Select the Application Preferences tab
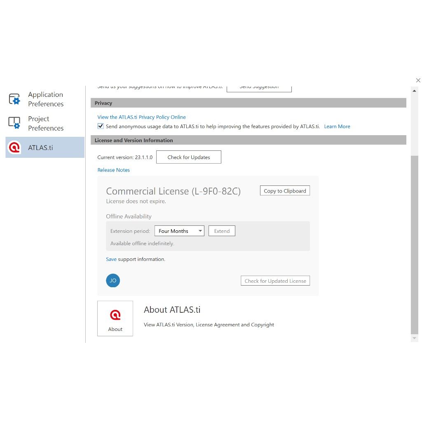Image resolution: width=422 pixels, height=422 pixels. (x=45, y=99)
